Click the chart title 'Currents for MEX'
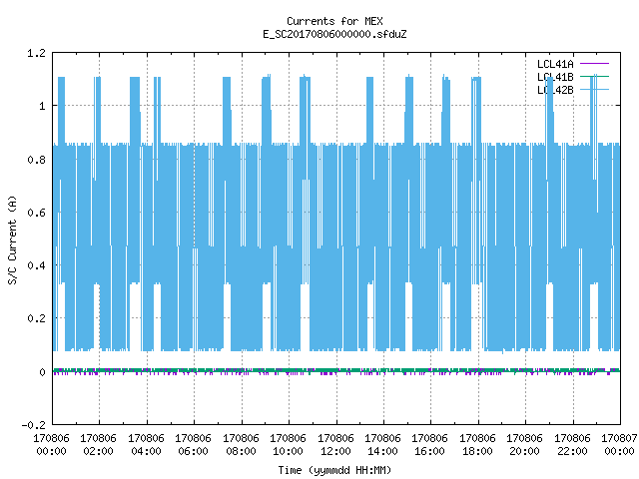639x479 pixels. coord(334,21)
